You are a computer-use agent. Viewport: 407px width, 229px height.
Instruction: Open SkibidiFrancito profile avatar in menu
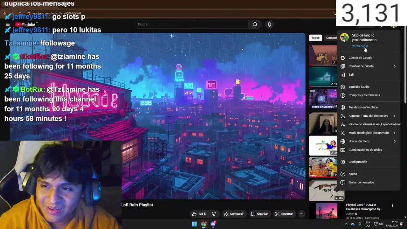click(x=344, y=38)
